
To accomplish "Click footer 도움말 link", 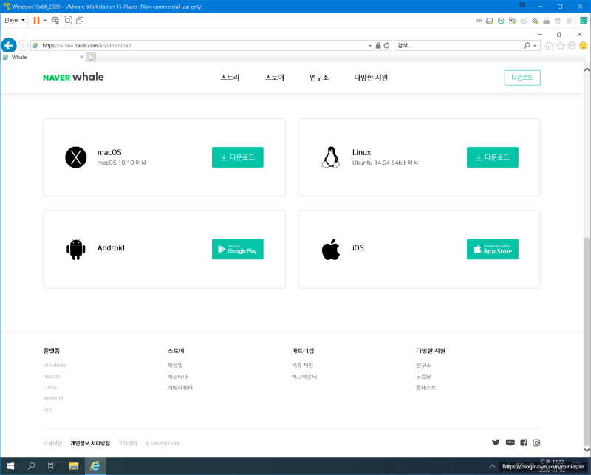I will click(x=423, y=377).
